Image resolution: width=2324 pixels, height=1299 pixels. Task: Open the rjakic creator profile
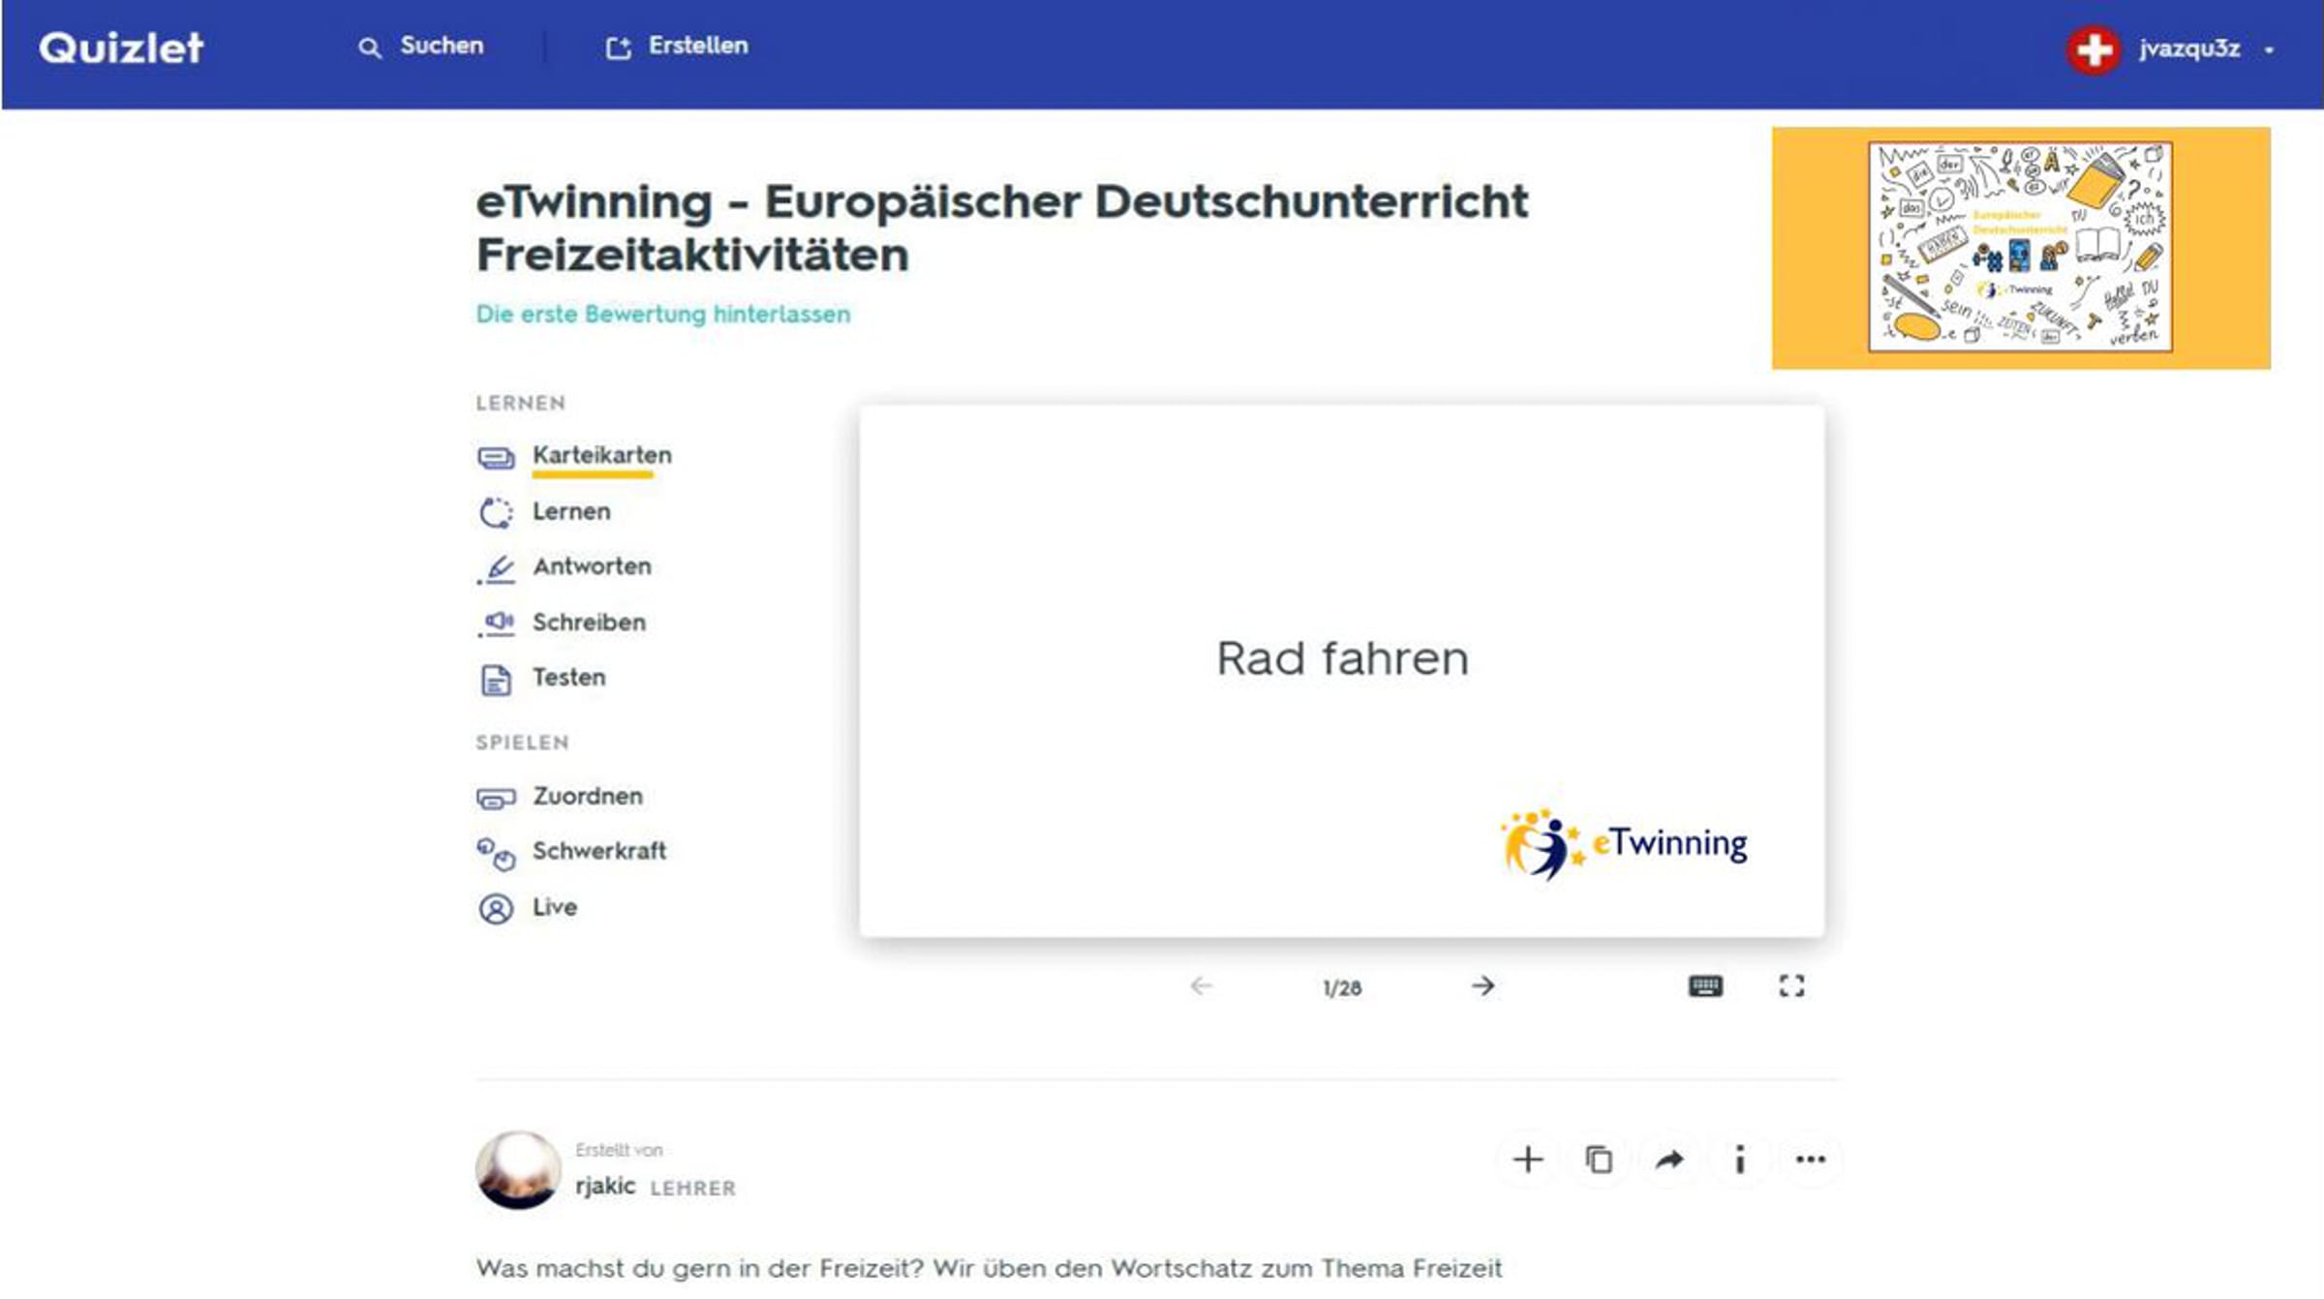click(605, 1186)
